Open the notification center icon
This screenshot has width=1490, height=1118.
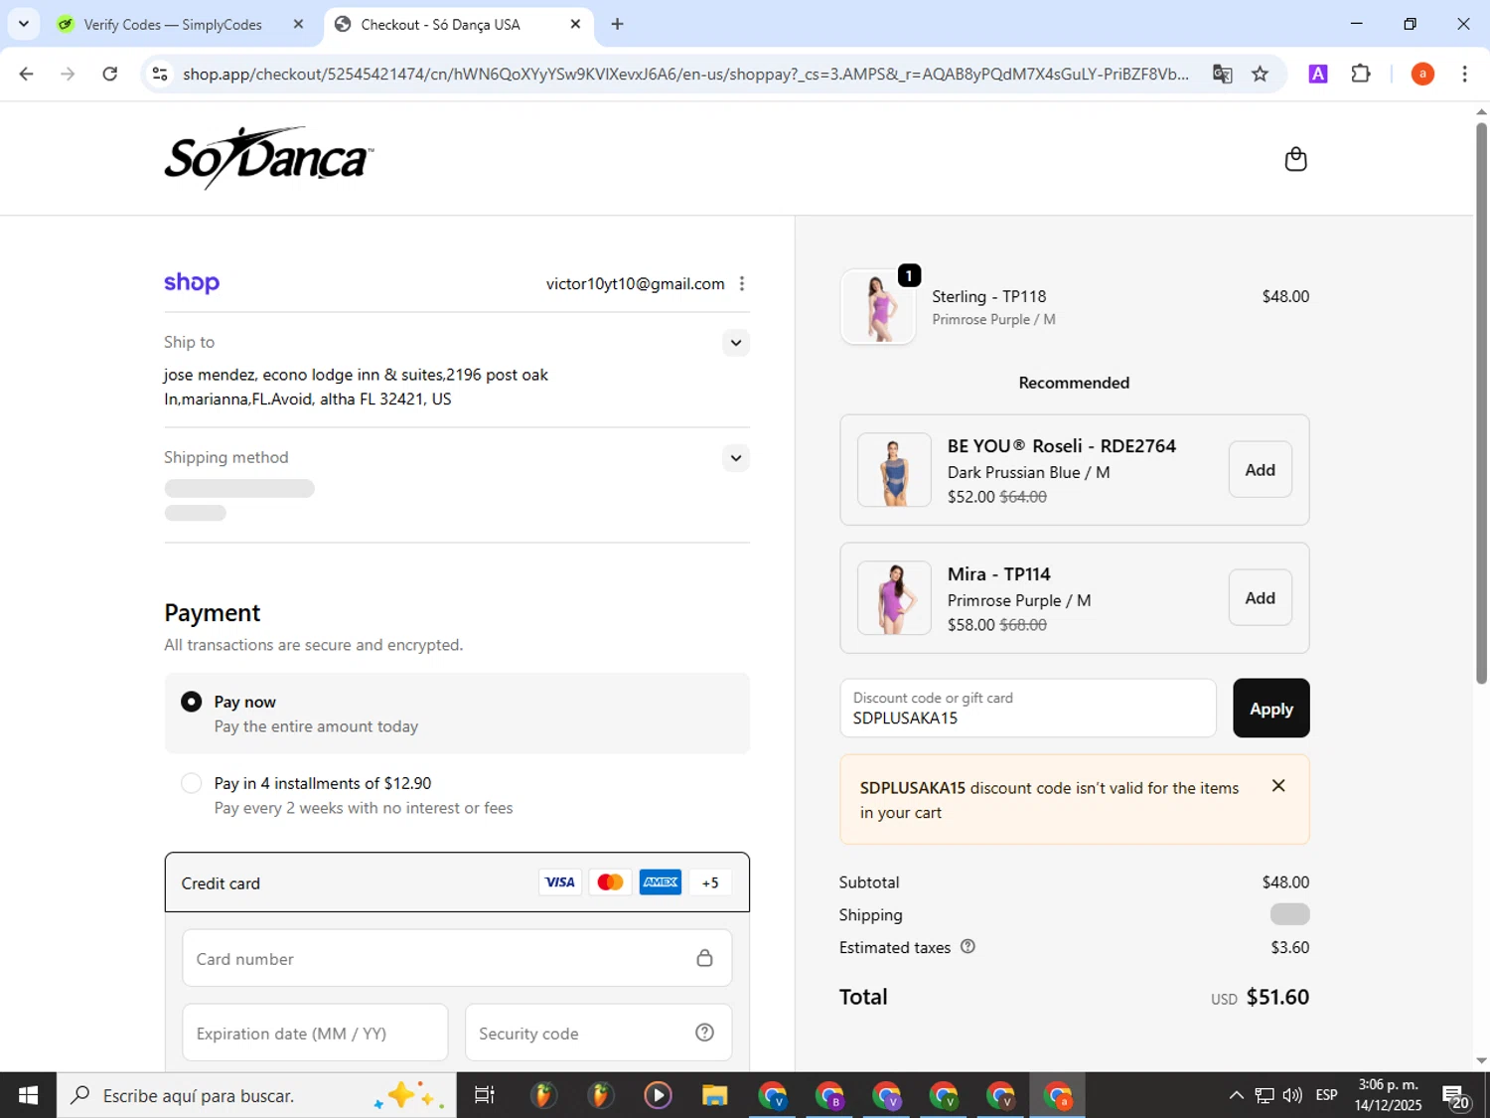[x=1456, y=1095]
